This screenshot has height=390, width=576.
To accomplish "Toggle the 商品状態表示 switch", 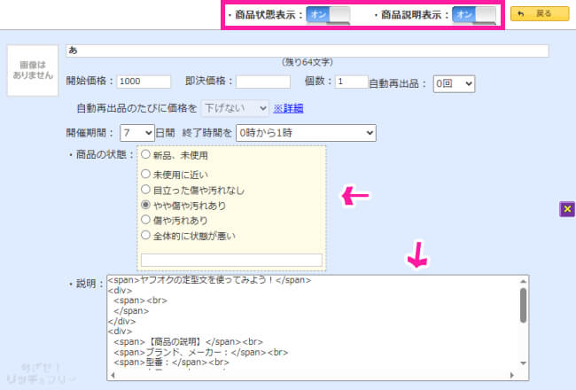I will (x=328, y=15).
